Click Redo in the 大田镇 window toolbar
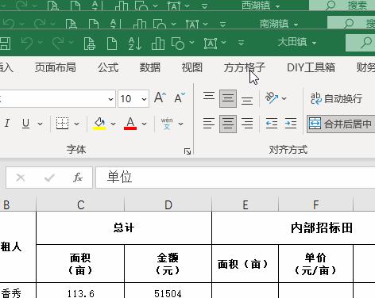The image size is (375, 298). (58, 43)
